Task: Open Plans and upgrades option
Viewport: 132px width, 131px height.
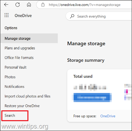Action: (20, 48)
